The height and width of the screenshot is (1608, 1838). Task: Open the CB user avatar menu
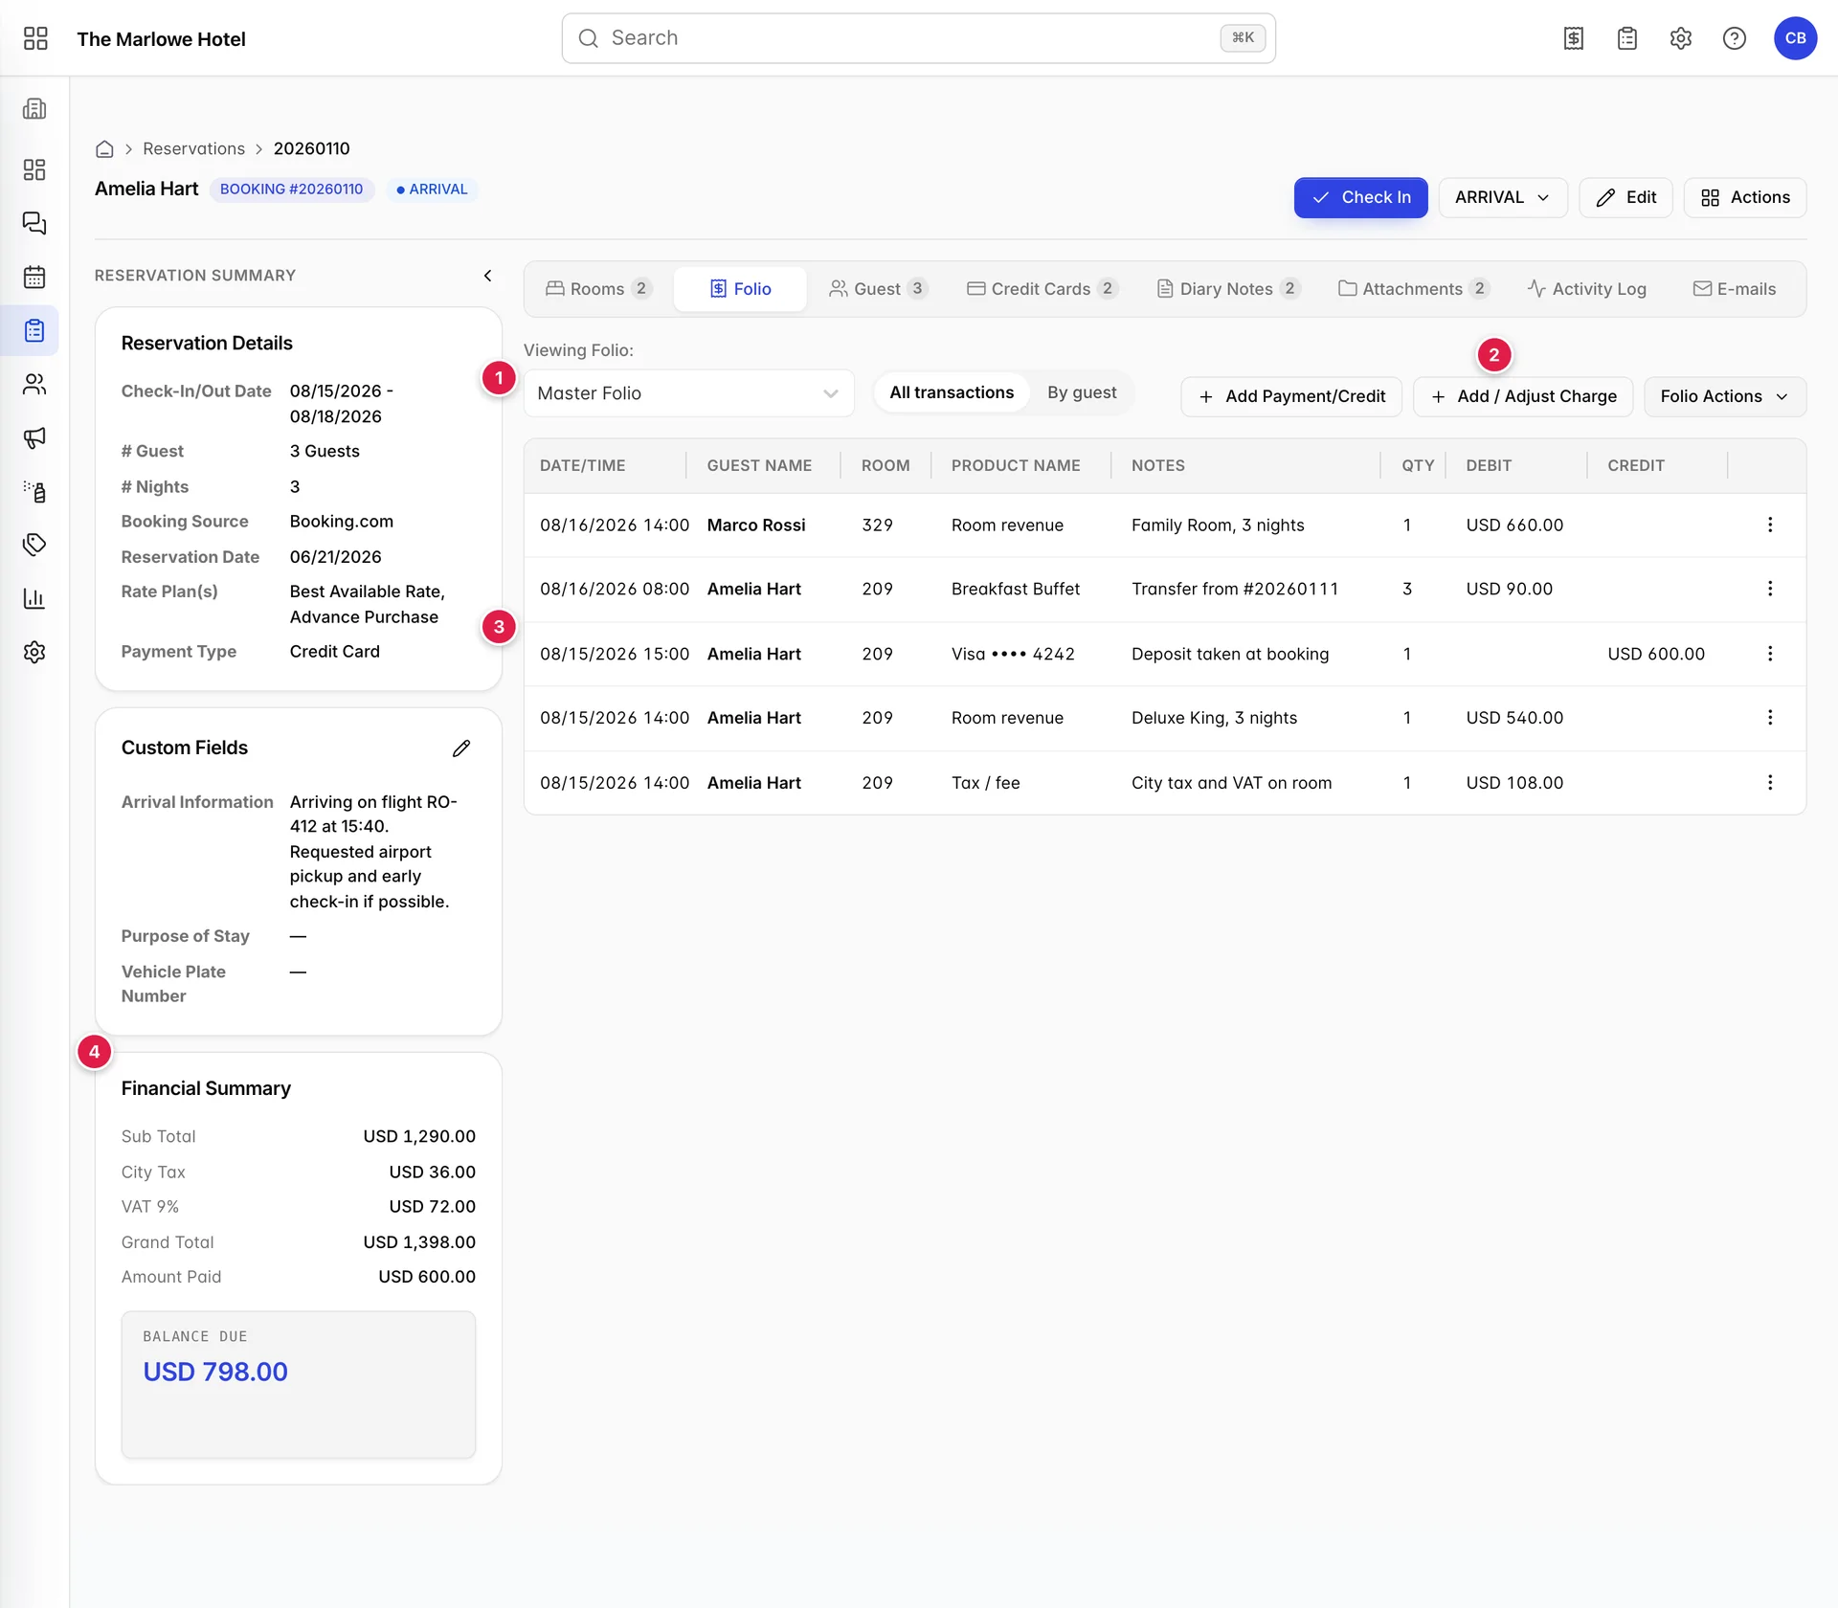1795,38
